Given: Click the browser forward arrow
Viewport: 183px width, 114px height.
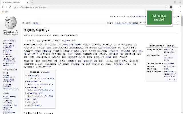Looking at the screenshot, I should click(x=6, y=7).
